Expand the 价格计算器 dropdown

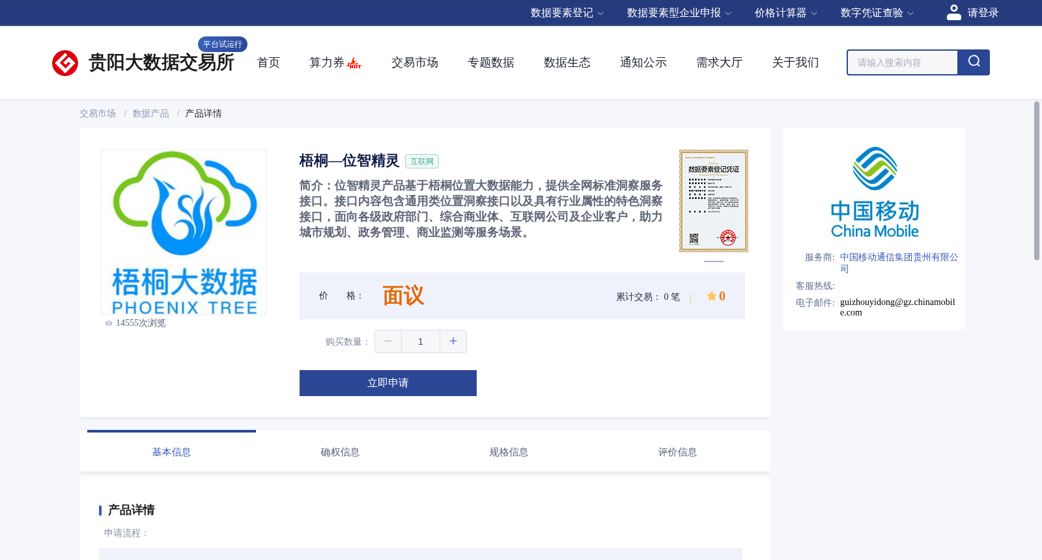786,13
